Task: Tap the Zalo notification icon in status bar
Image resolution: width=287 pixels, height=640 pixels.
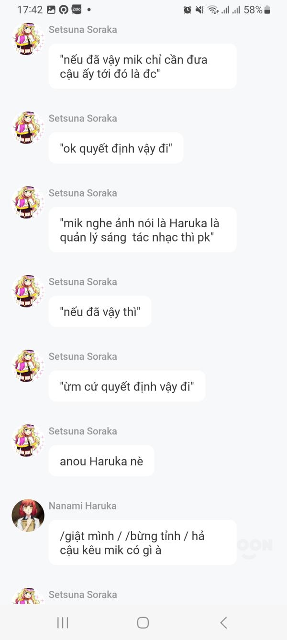Action: pyautogui.click(x=76, y=10)
